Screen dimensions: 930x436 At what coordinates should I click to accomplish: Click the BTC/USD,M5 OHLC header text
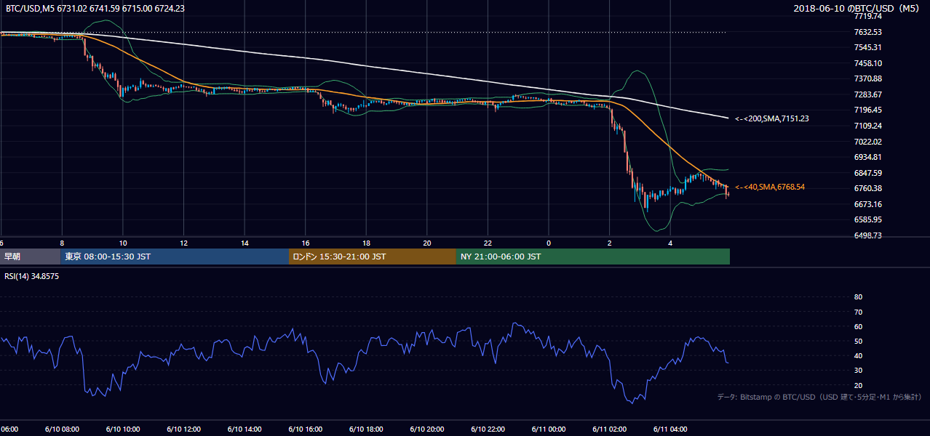pyautogui.click(x=94, y=9)
